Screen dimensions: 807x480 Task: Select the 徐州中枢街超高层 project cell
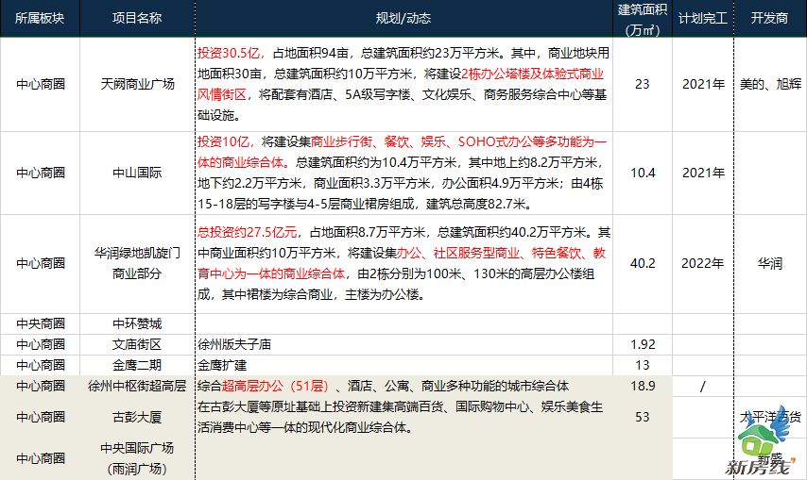[137, 386]
